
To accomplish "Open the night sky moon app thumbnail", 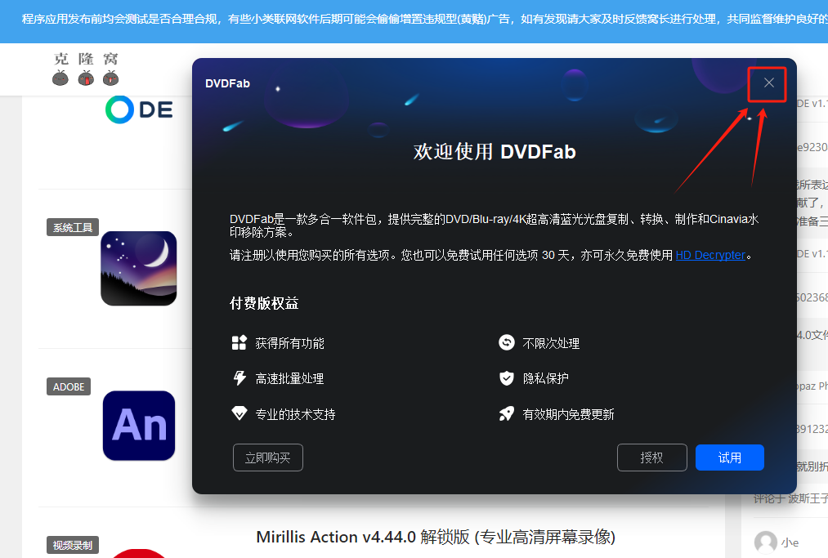I will click(x=139, y=268).
